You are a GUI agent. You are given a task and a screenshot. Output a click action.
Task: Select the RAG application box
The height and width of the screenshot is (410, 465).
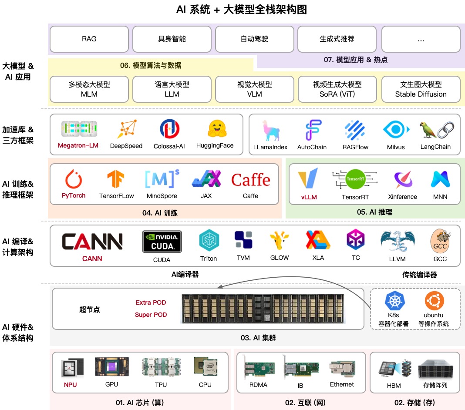pyautogui.click(x=89, y=39)
